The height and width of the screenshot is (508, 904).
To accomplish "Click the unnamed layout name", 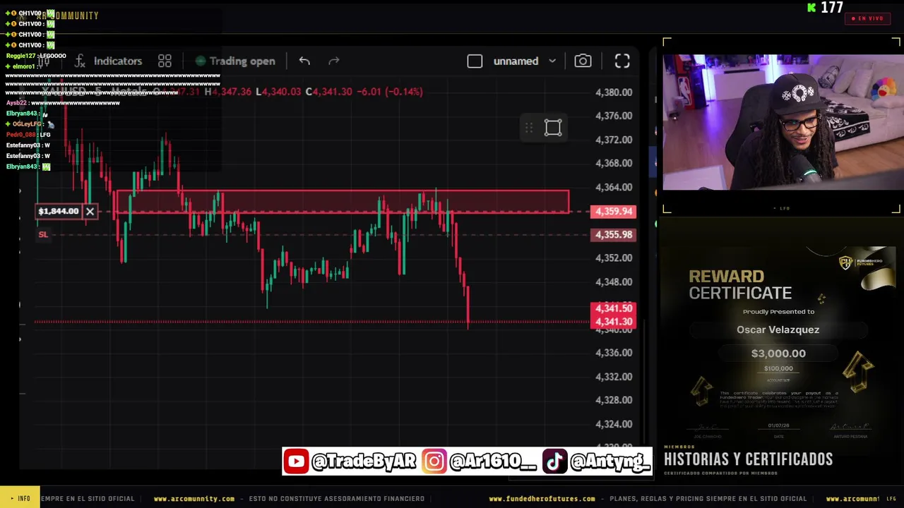I will pyautogui.click(x=516, y=61).
